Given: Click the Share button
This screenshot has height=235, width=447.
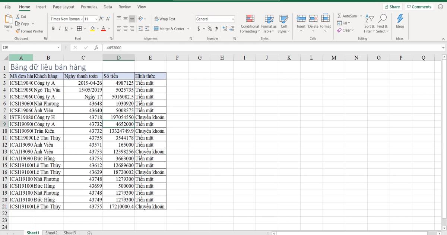Looking at the screenshot, I should click(x=393, y=6).
